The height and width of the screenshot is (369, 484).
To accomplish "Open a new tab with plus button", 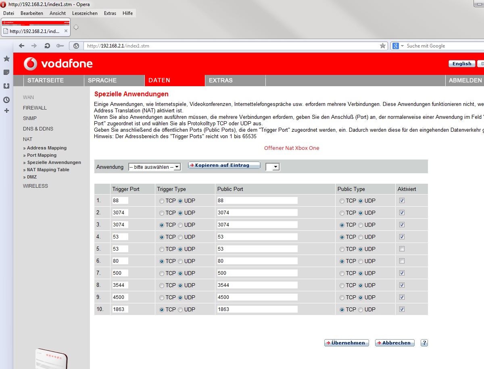I will pos(76,27).
